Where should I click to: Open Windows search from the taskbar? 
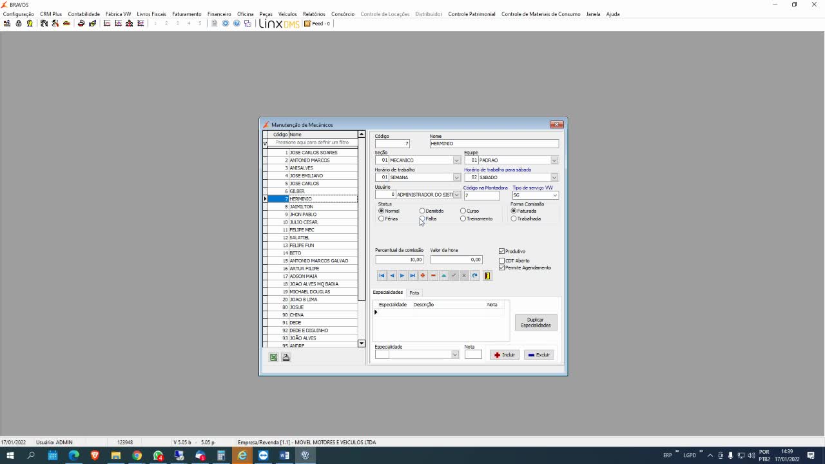pos(31,456)
